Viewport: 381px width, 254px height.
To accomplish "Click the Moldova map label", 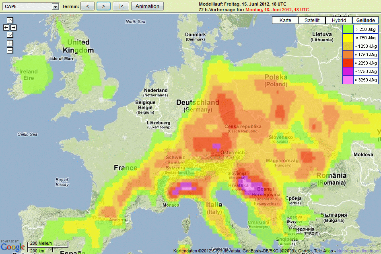I will pyautogui.click(x=363, y=154).
